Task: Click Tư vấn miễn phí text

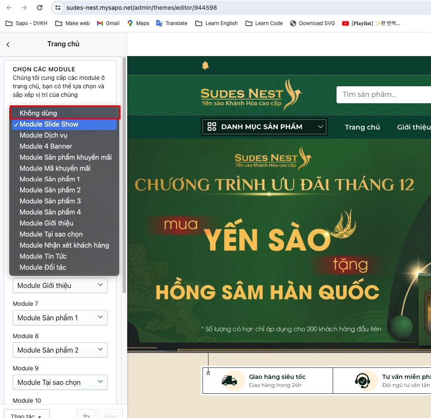Action: (406, 377)
